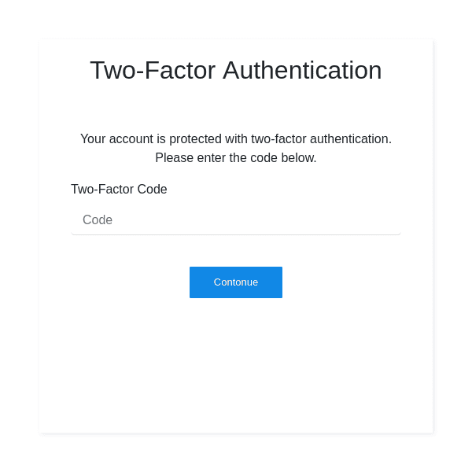This screenshot has height=472, width=472.
Task: Select the two-factor code text box
Action: (236, 220)
